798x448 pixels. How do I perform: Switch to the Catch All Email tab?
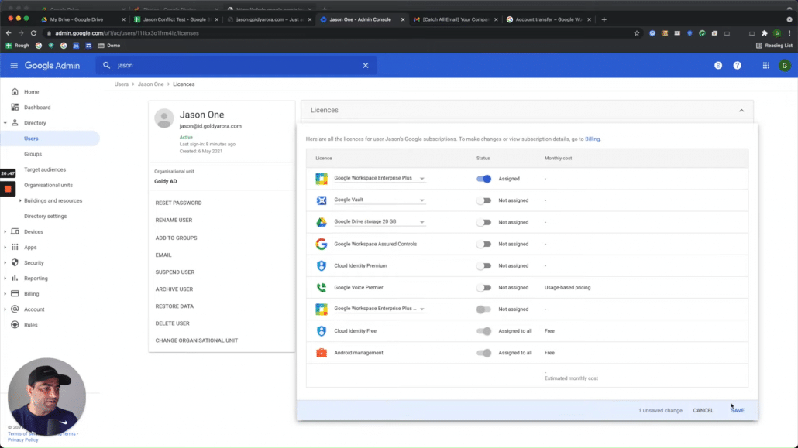tap(456, 19)
